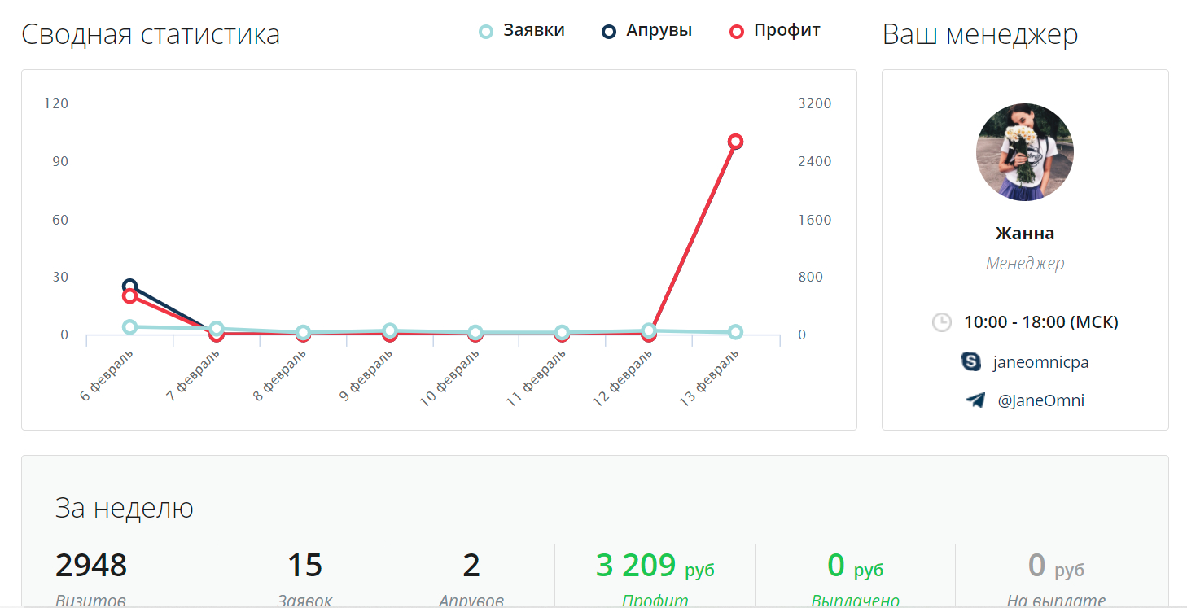Open manager Жанна's profile photo

(x=1025, y=152)
